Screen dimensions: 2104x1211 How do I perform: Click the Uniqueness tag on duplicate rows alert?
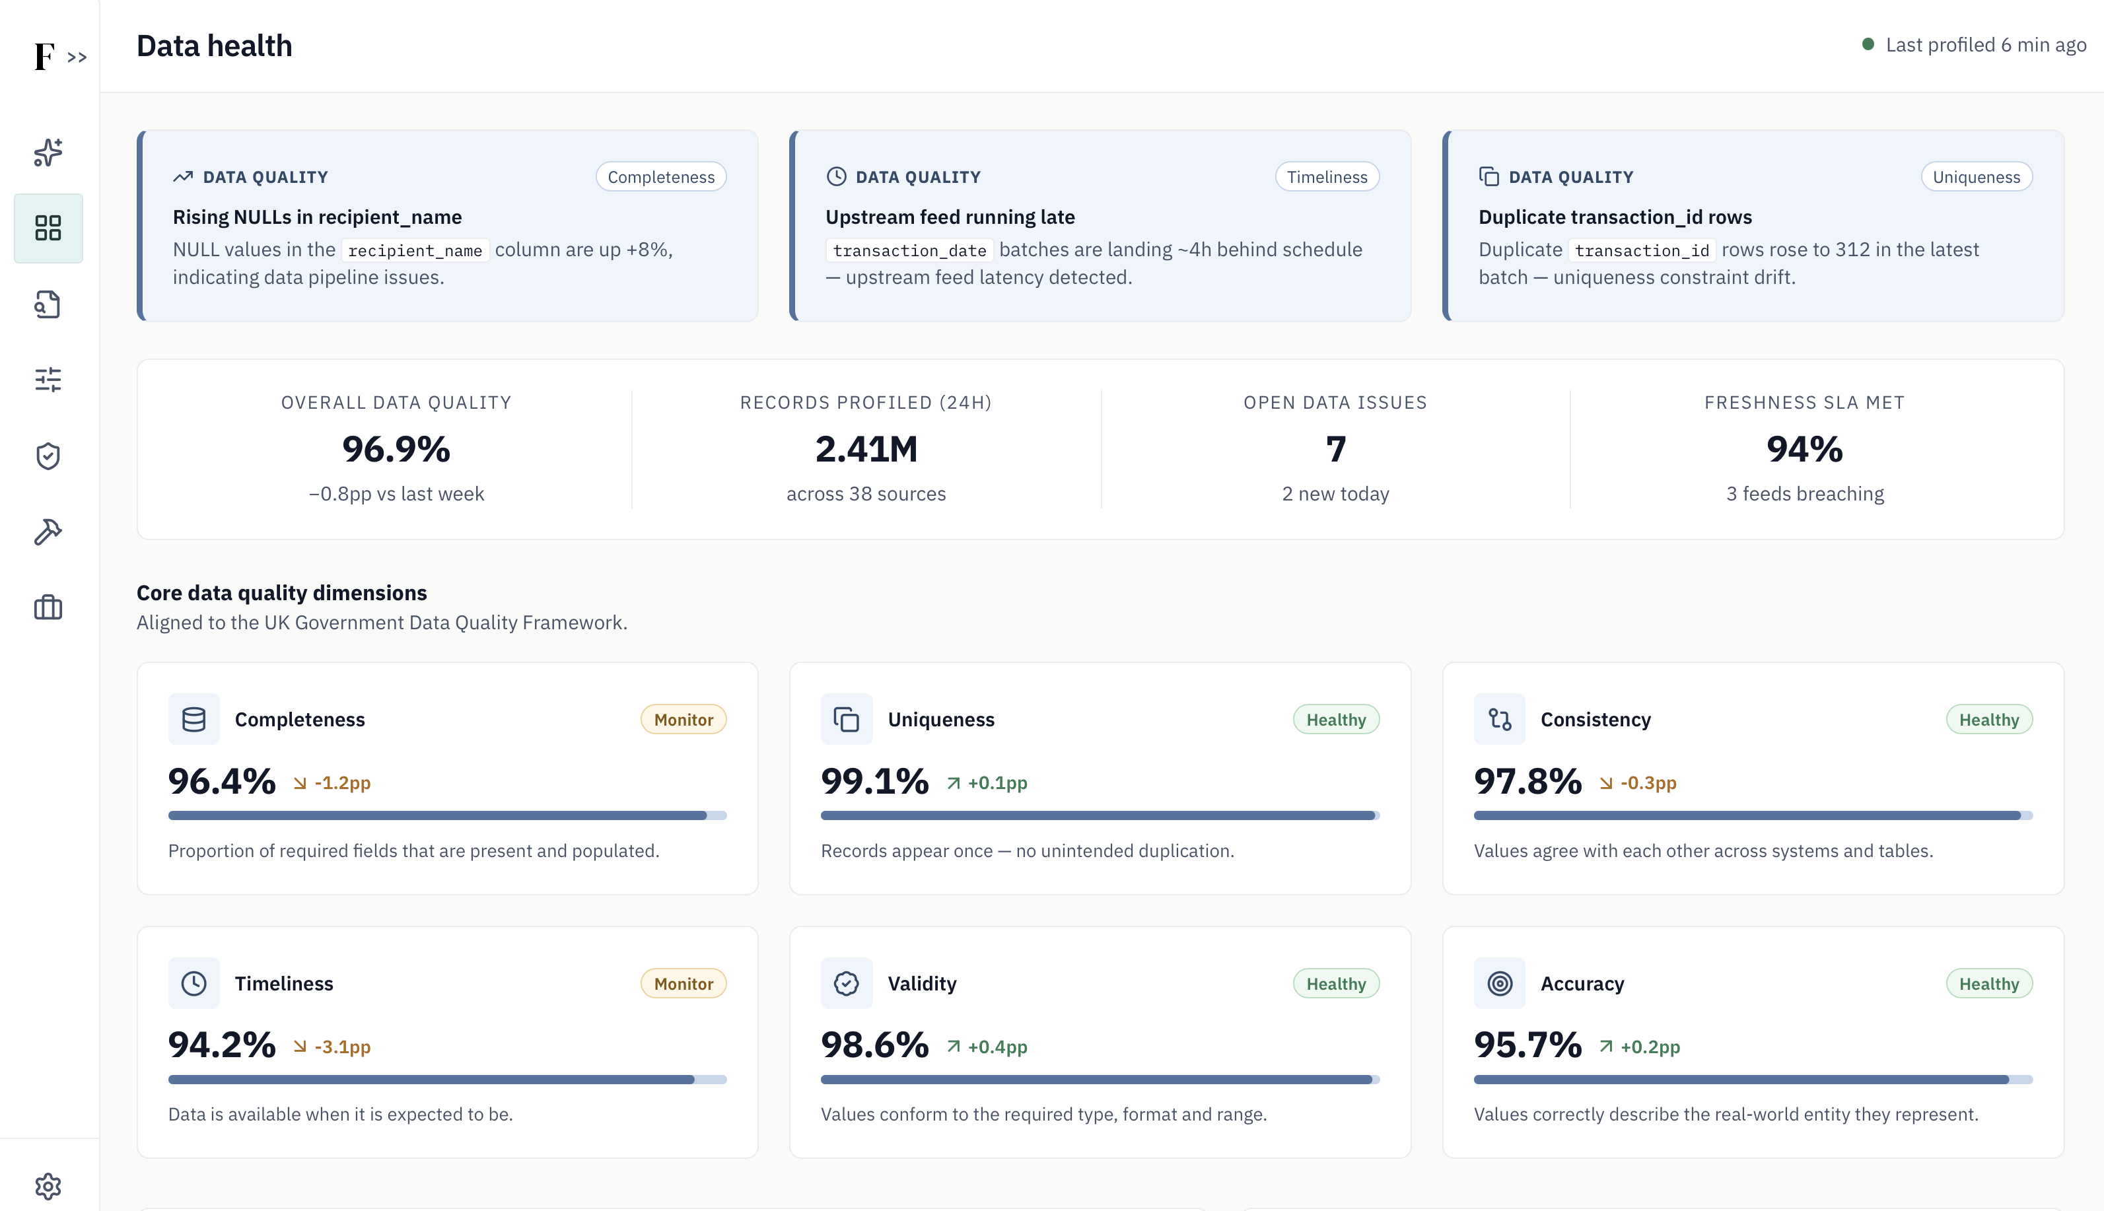1976,176
